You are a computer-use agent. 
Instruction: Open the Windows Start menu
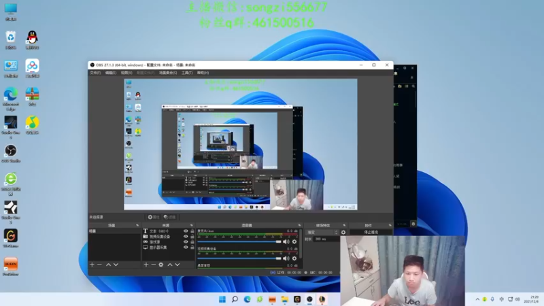click(x=222, y=299)
